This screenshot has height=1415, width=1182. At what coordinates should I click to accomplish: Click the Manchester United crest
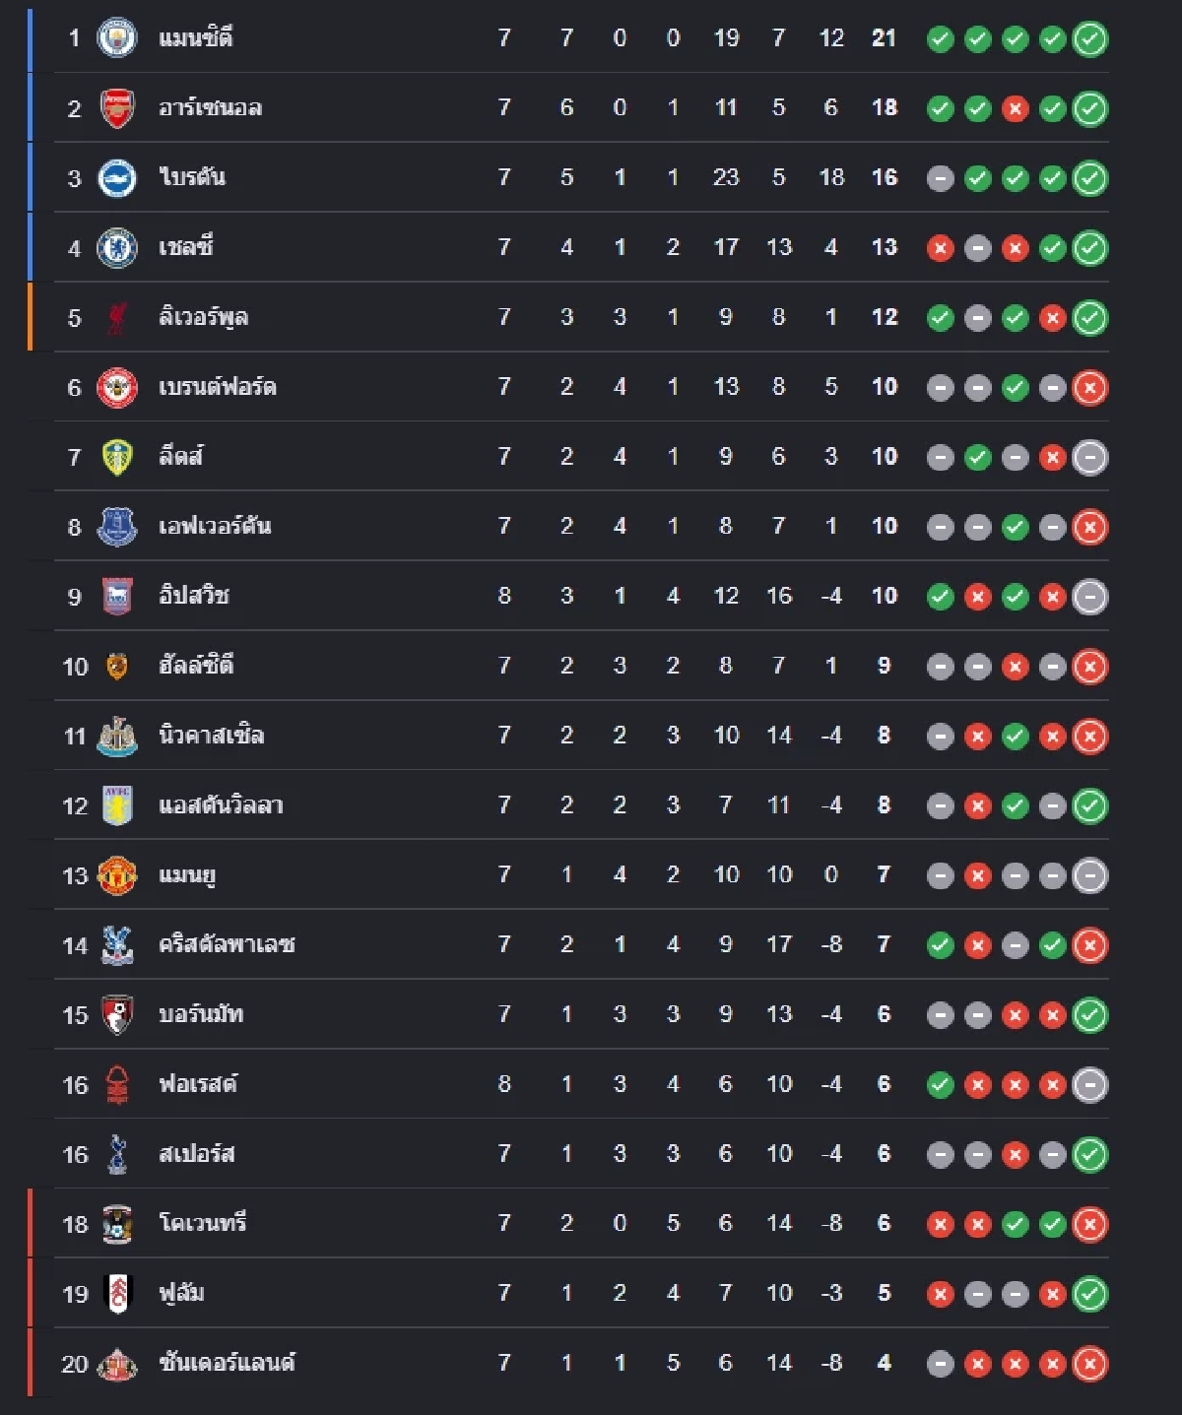pyautogui.click(x=117, y=875)
